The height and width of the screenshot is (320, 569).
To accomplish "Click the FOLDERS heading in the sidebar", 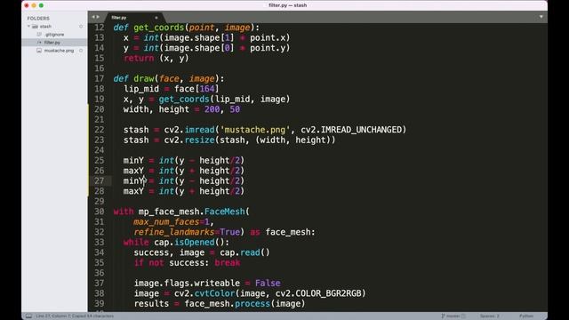I will [x=38, y=18].
